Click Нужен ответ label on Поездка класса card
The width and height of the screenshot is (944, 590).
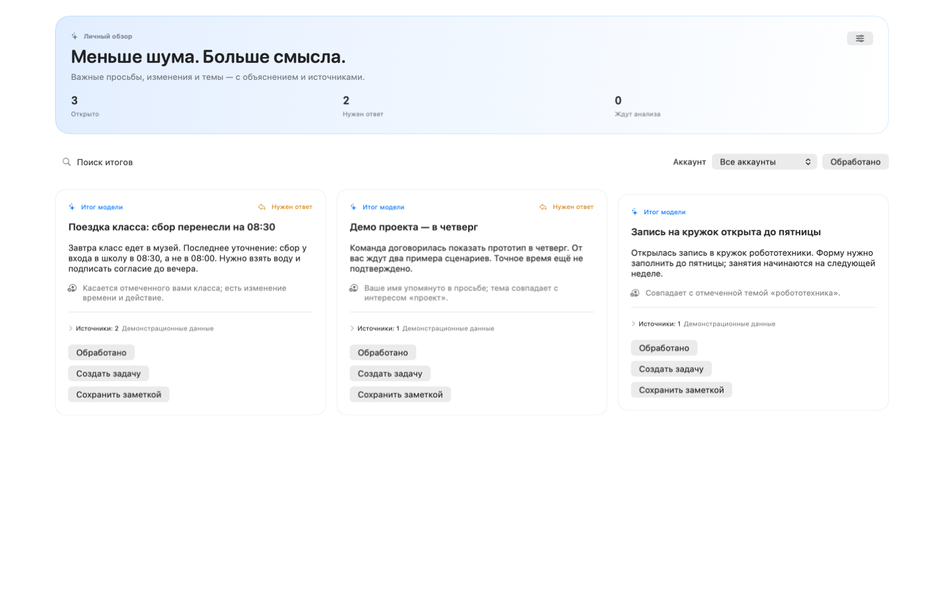(x=292, y=207)
